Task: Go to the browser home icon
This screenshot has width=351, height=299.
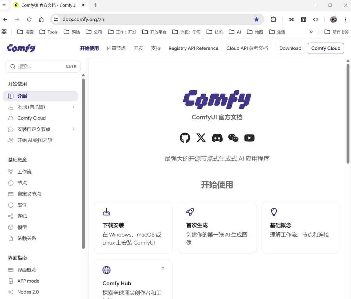Action: pyautogui.click(x=41, y=19)
